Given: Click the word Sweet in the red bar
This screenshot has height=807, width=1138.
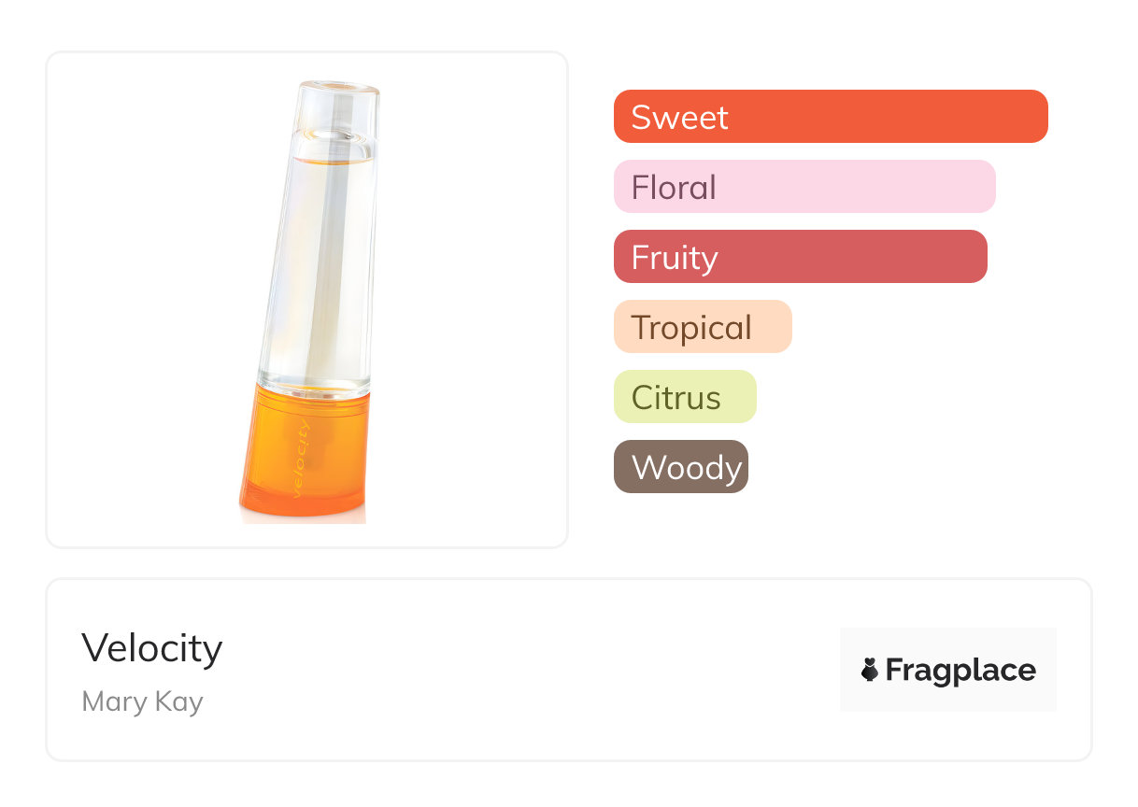Looking at the screenshot, I should click(x=679, y=117).
